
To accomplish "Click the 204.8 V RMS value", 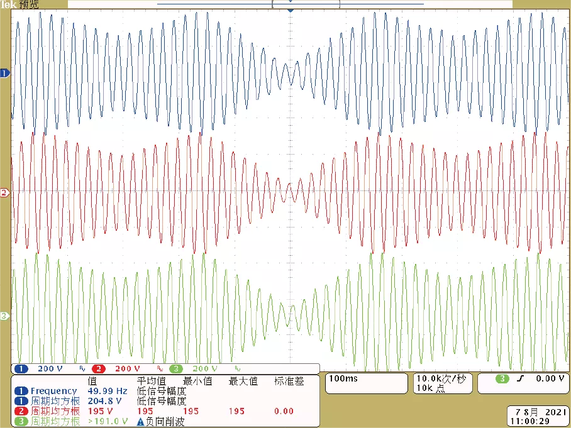I will [x=104, y=401].
